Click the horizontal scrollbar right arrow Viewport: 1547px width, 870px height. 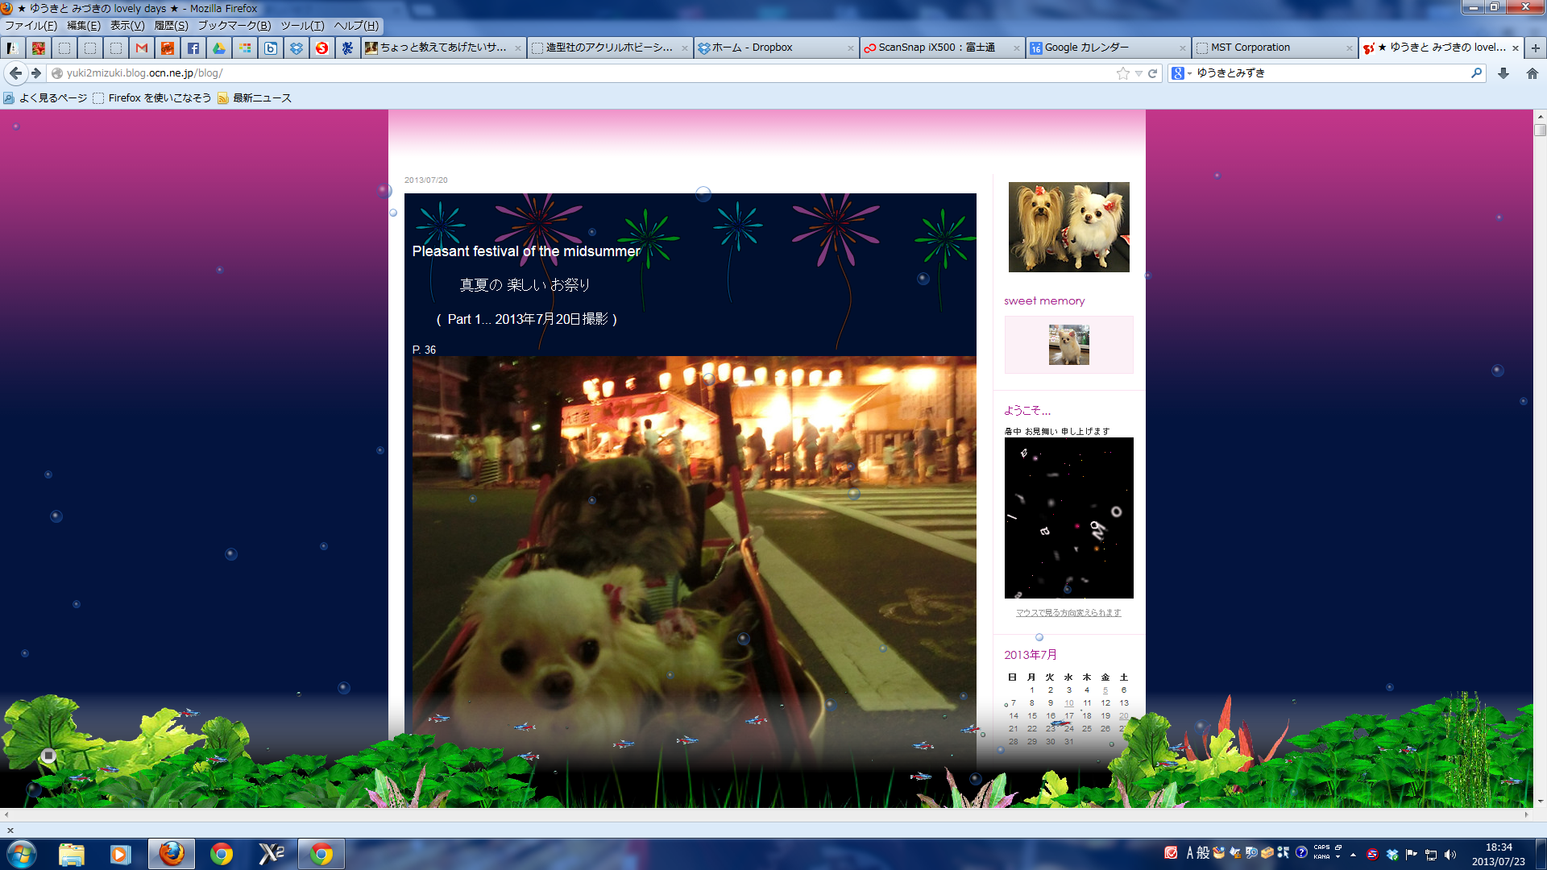[1526, 815]
